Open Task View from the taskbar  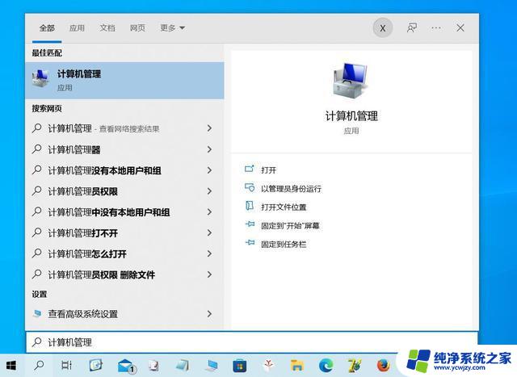pos(66,365)
